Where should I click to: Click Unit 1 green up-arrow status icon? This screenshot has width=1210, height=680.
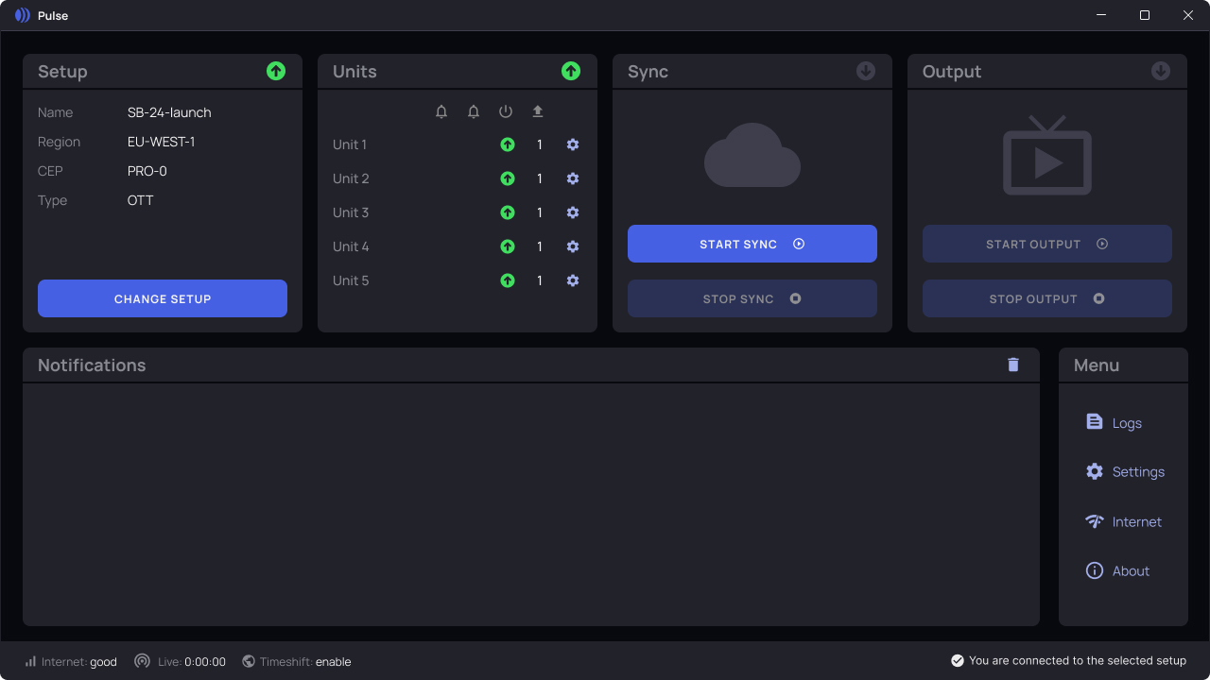coord(508,144)
